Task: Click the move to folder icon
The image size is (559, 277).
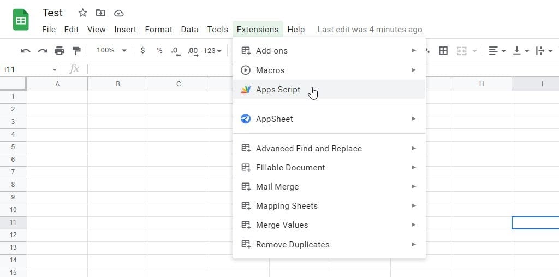Action: click(x=100, y=13)
